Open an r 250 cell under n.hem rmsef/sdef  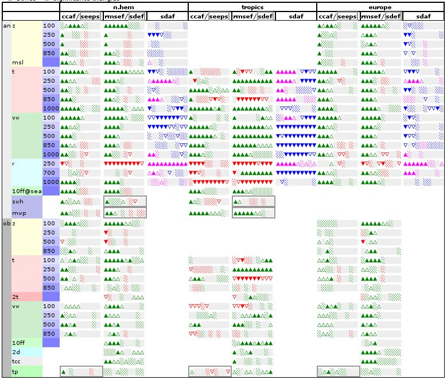pyautogui.click(x=124, y=164)
